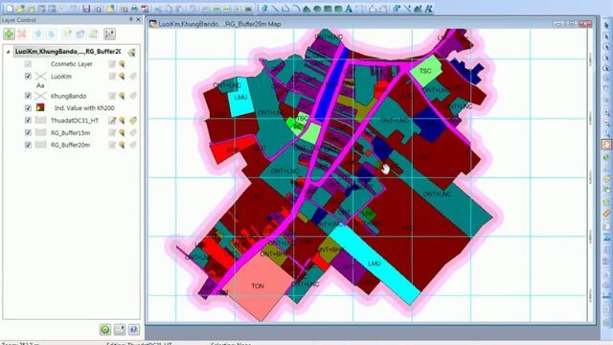Select the KhungBando layer name
Screen dimensions: 613x345
pyautogui.click(x=68, y=96)
